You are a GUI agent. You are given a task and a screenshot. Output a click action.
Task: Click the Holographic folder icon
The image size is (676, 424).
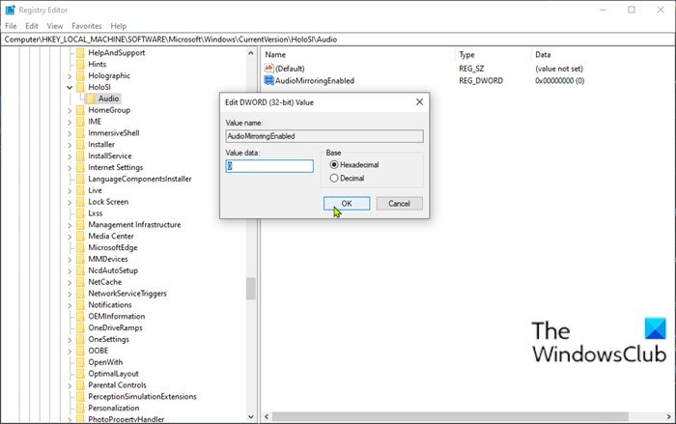pyautogui.click(x=80, y=75)
